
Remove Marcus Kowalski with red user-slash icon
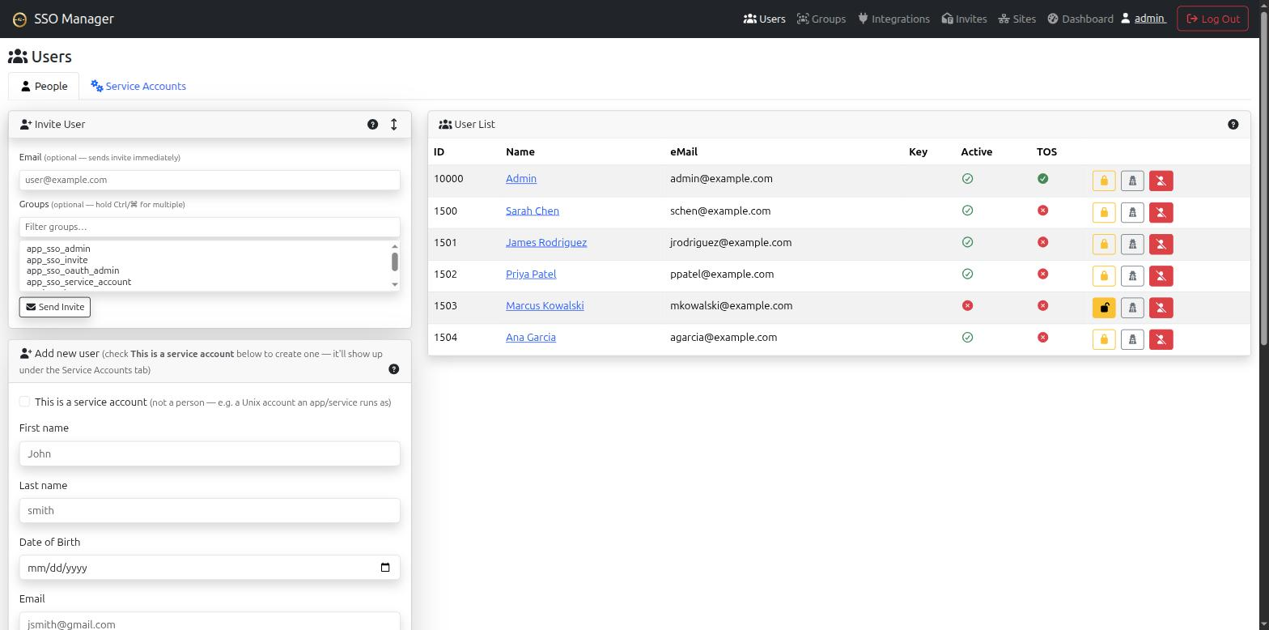[1161, 307]
